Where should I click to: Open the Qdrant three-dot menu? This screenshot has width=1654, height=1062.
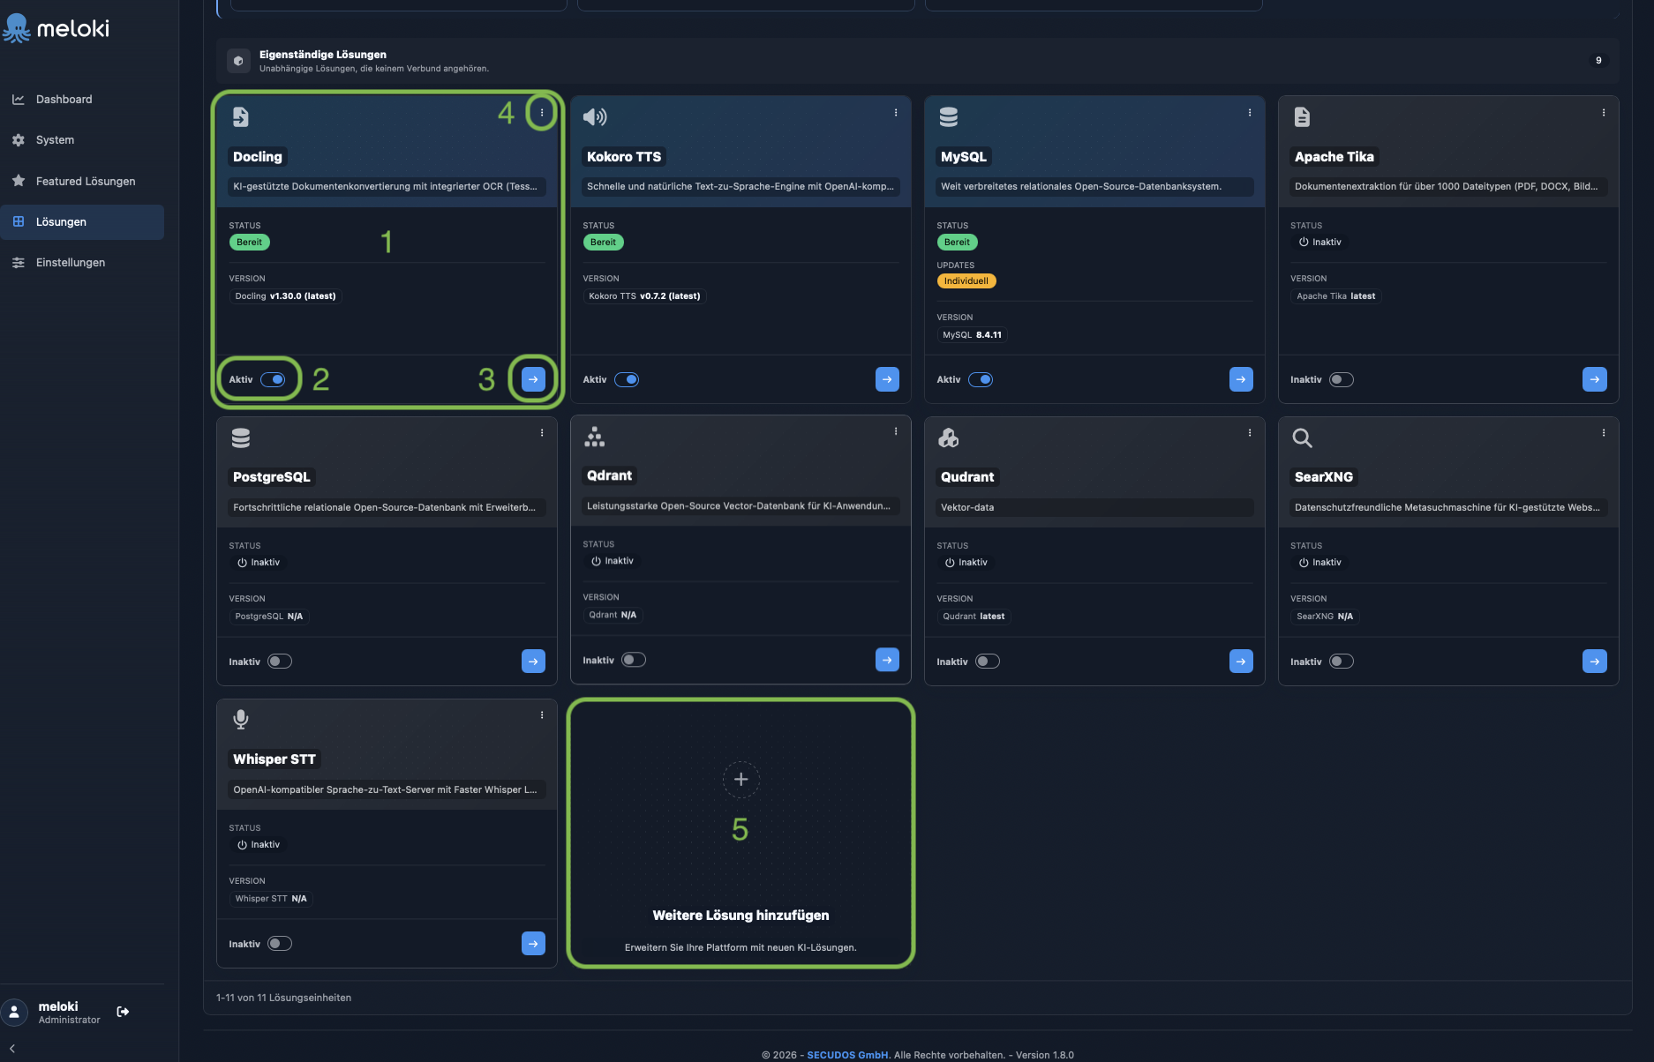[896, 431]
